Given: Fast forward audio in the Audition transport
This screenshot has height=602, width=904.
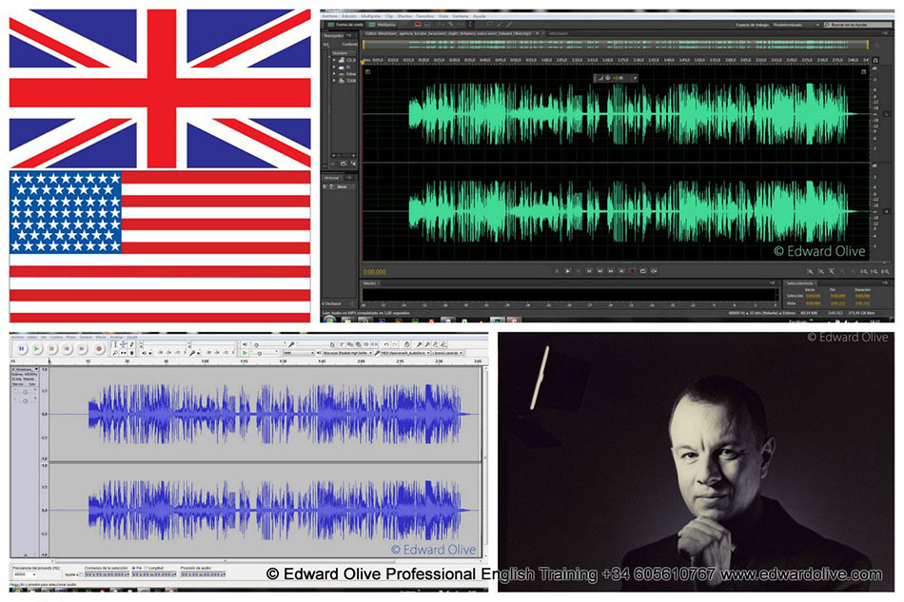Looking at the screenshot, I should (611, 271).
